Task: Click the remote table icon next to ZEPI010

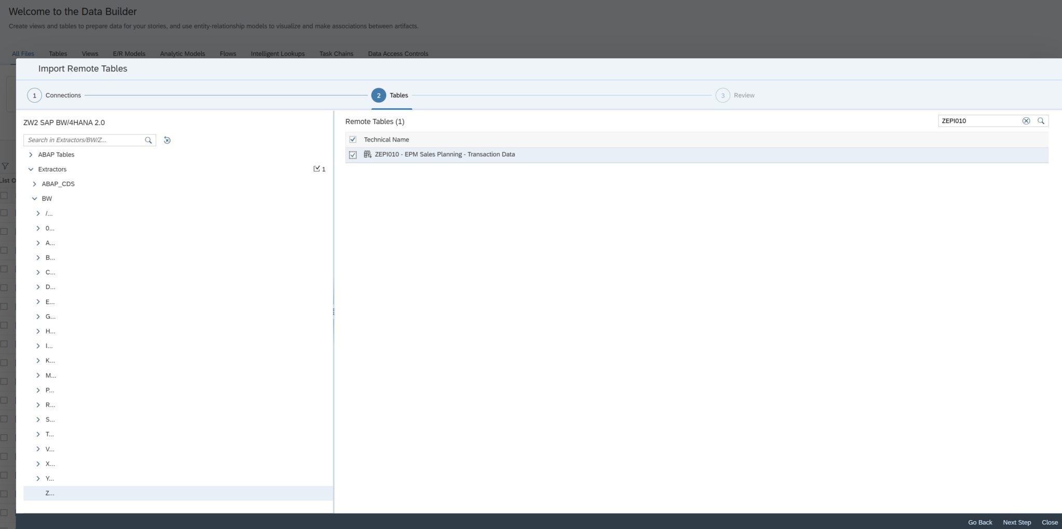Action: 366,154
